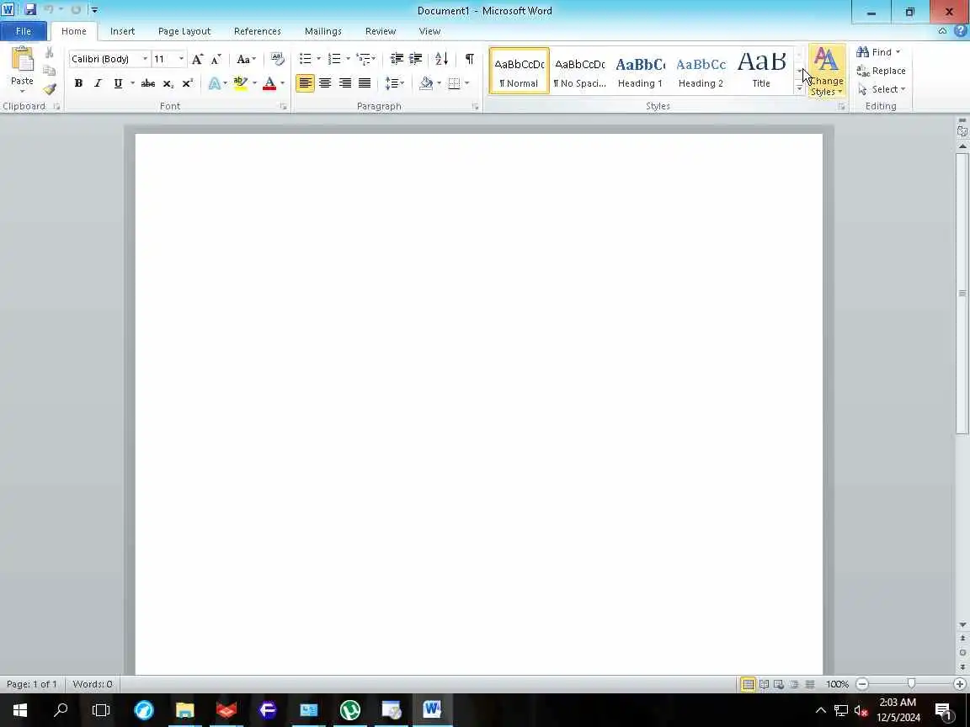Click the Line and Paragraph Spacing icon
The width and height of the screenshot is (970, 727).
click(391, 82)
